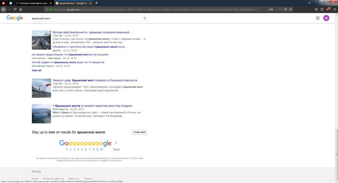Open На Украине предположили, что Крымский мост

(70, 55)
